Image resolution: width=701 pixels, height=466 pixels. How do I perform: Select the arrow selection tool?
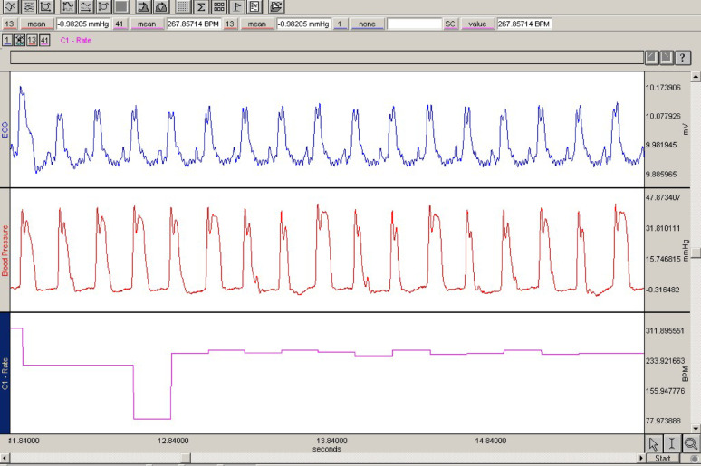click(x=654, y=442)
